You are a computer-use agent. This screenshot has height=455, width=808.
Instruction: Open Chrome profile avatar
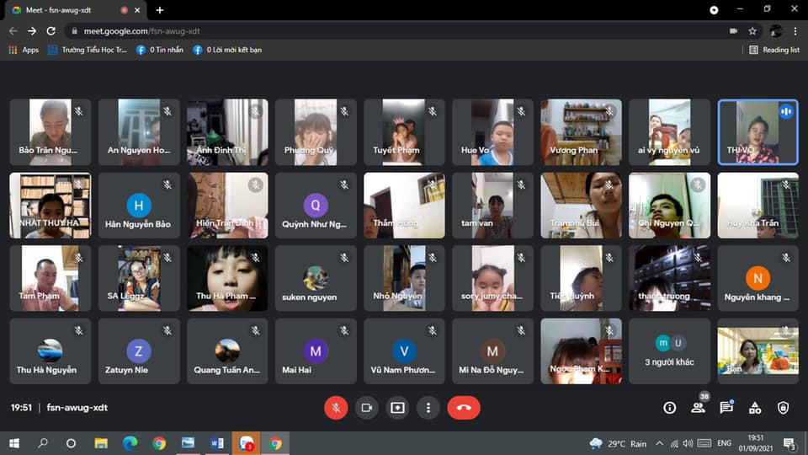[775, 31]
